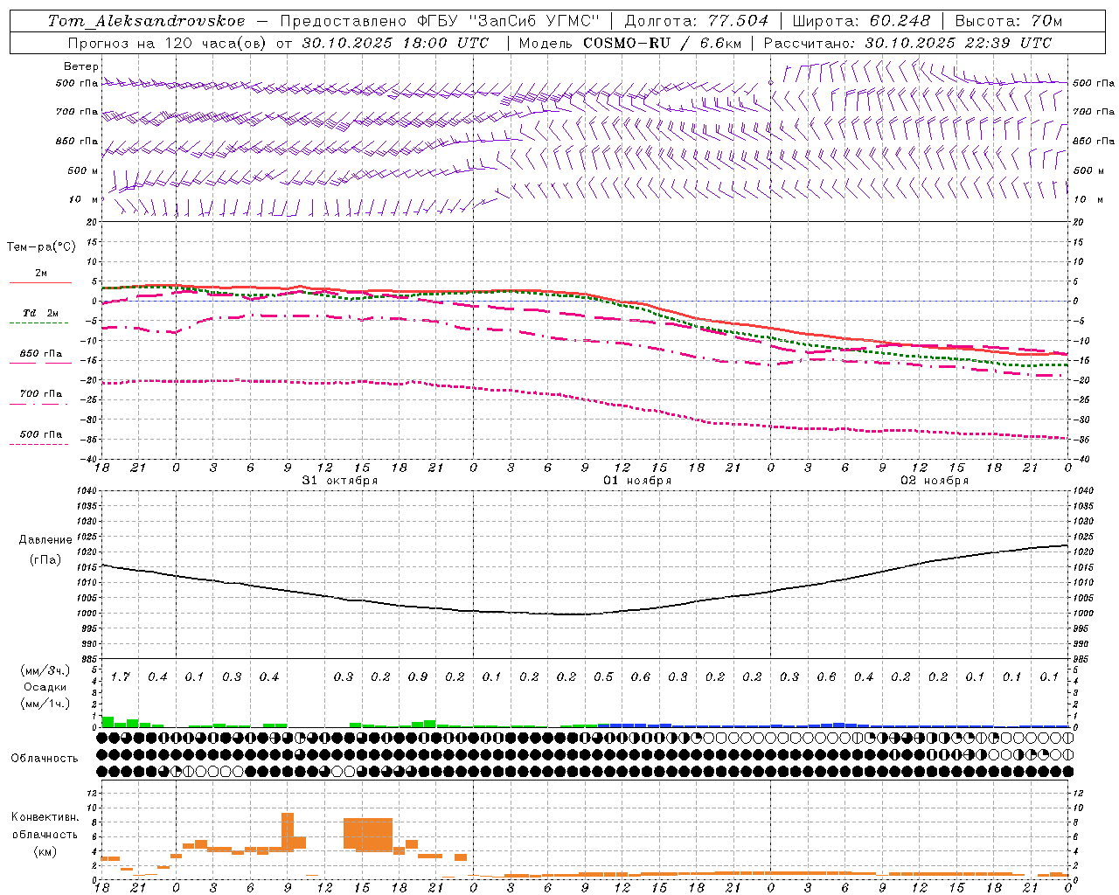Click the '(км)' unit label of convective cloudiness
Viewport: 1119px width, 895px height.
45,851
